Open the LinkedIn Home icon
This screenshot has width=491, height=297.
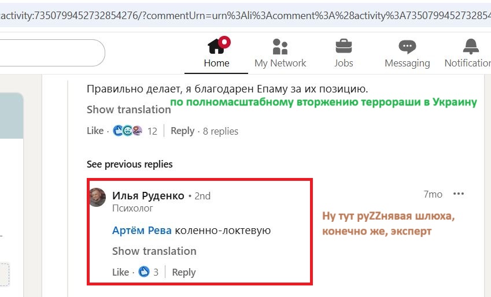[217, 46]
